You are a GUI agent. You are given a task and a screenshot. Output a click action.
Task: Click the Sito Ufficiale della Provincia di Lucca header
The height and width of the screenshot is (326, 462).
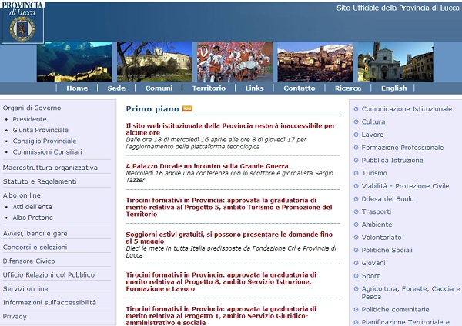tap(398, 8)
